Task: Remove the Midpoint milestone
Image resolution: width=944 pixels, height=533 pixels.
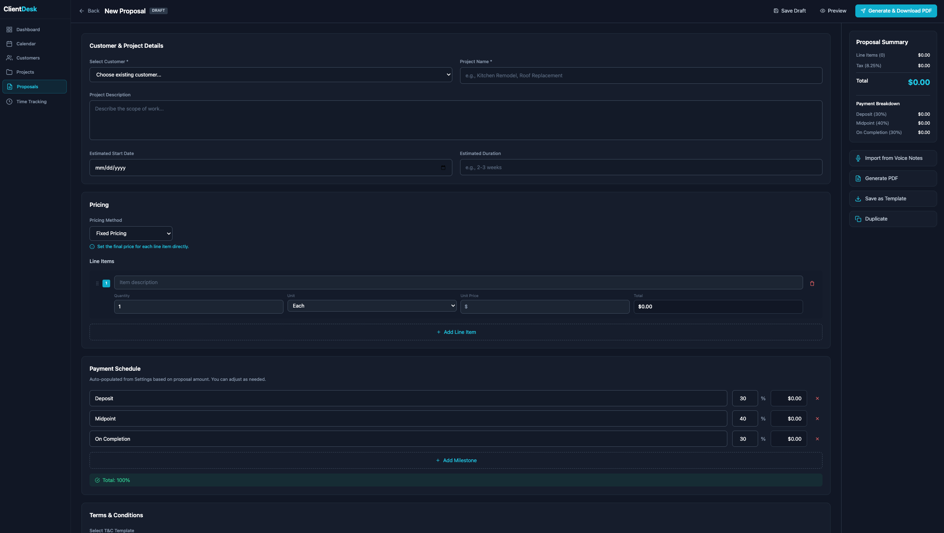Action: (817, 418)
